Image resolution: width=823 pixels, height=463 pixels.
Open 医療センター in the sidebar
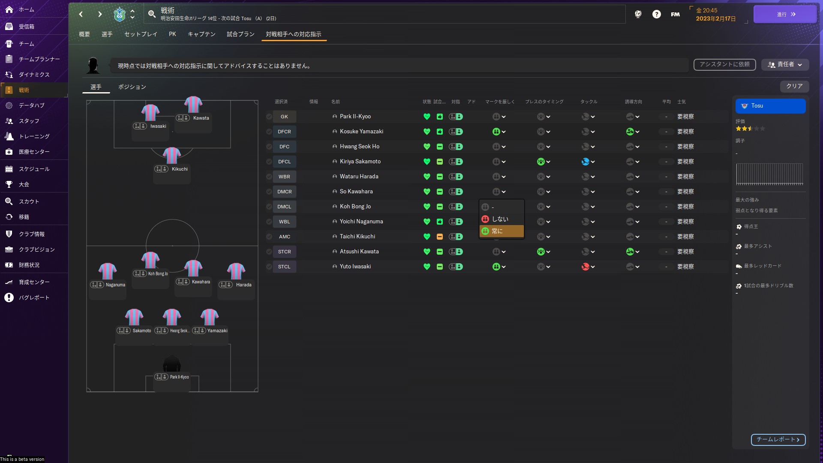34,152
